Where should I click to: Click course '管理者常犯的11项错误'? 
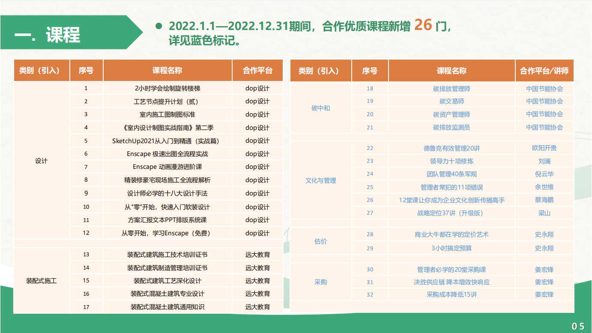pos(452,187)
